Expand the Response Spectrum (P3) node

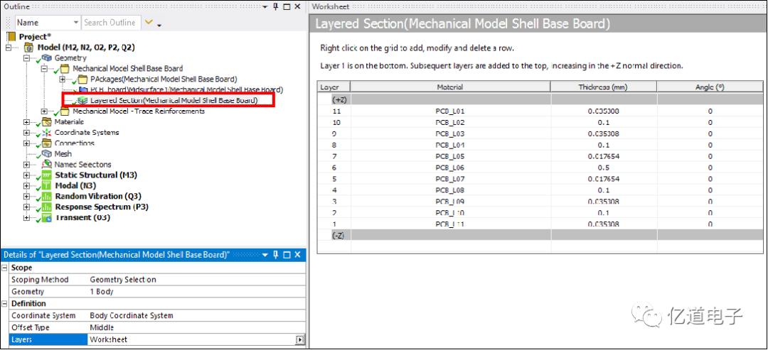click(x=27, y=207)
